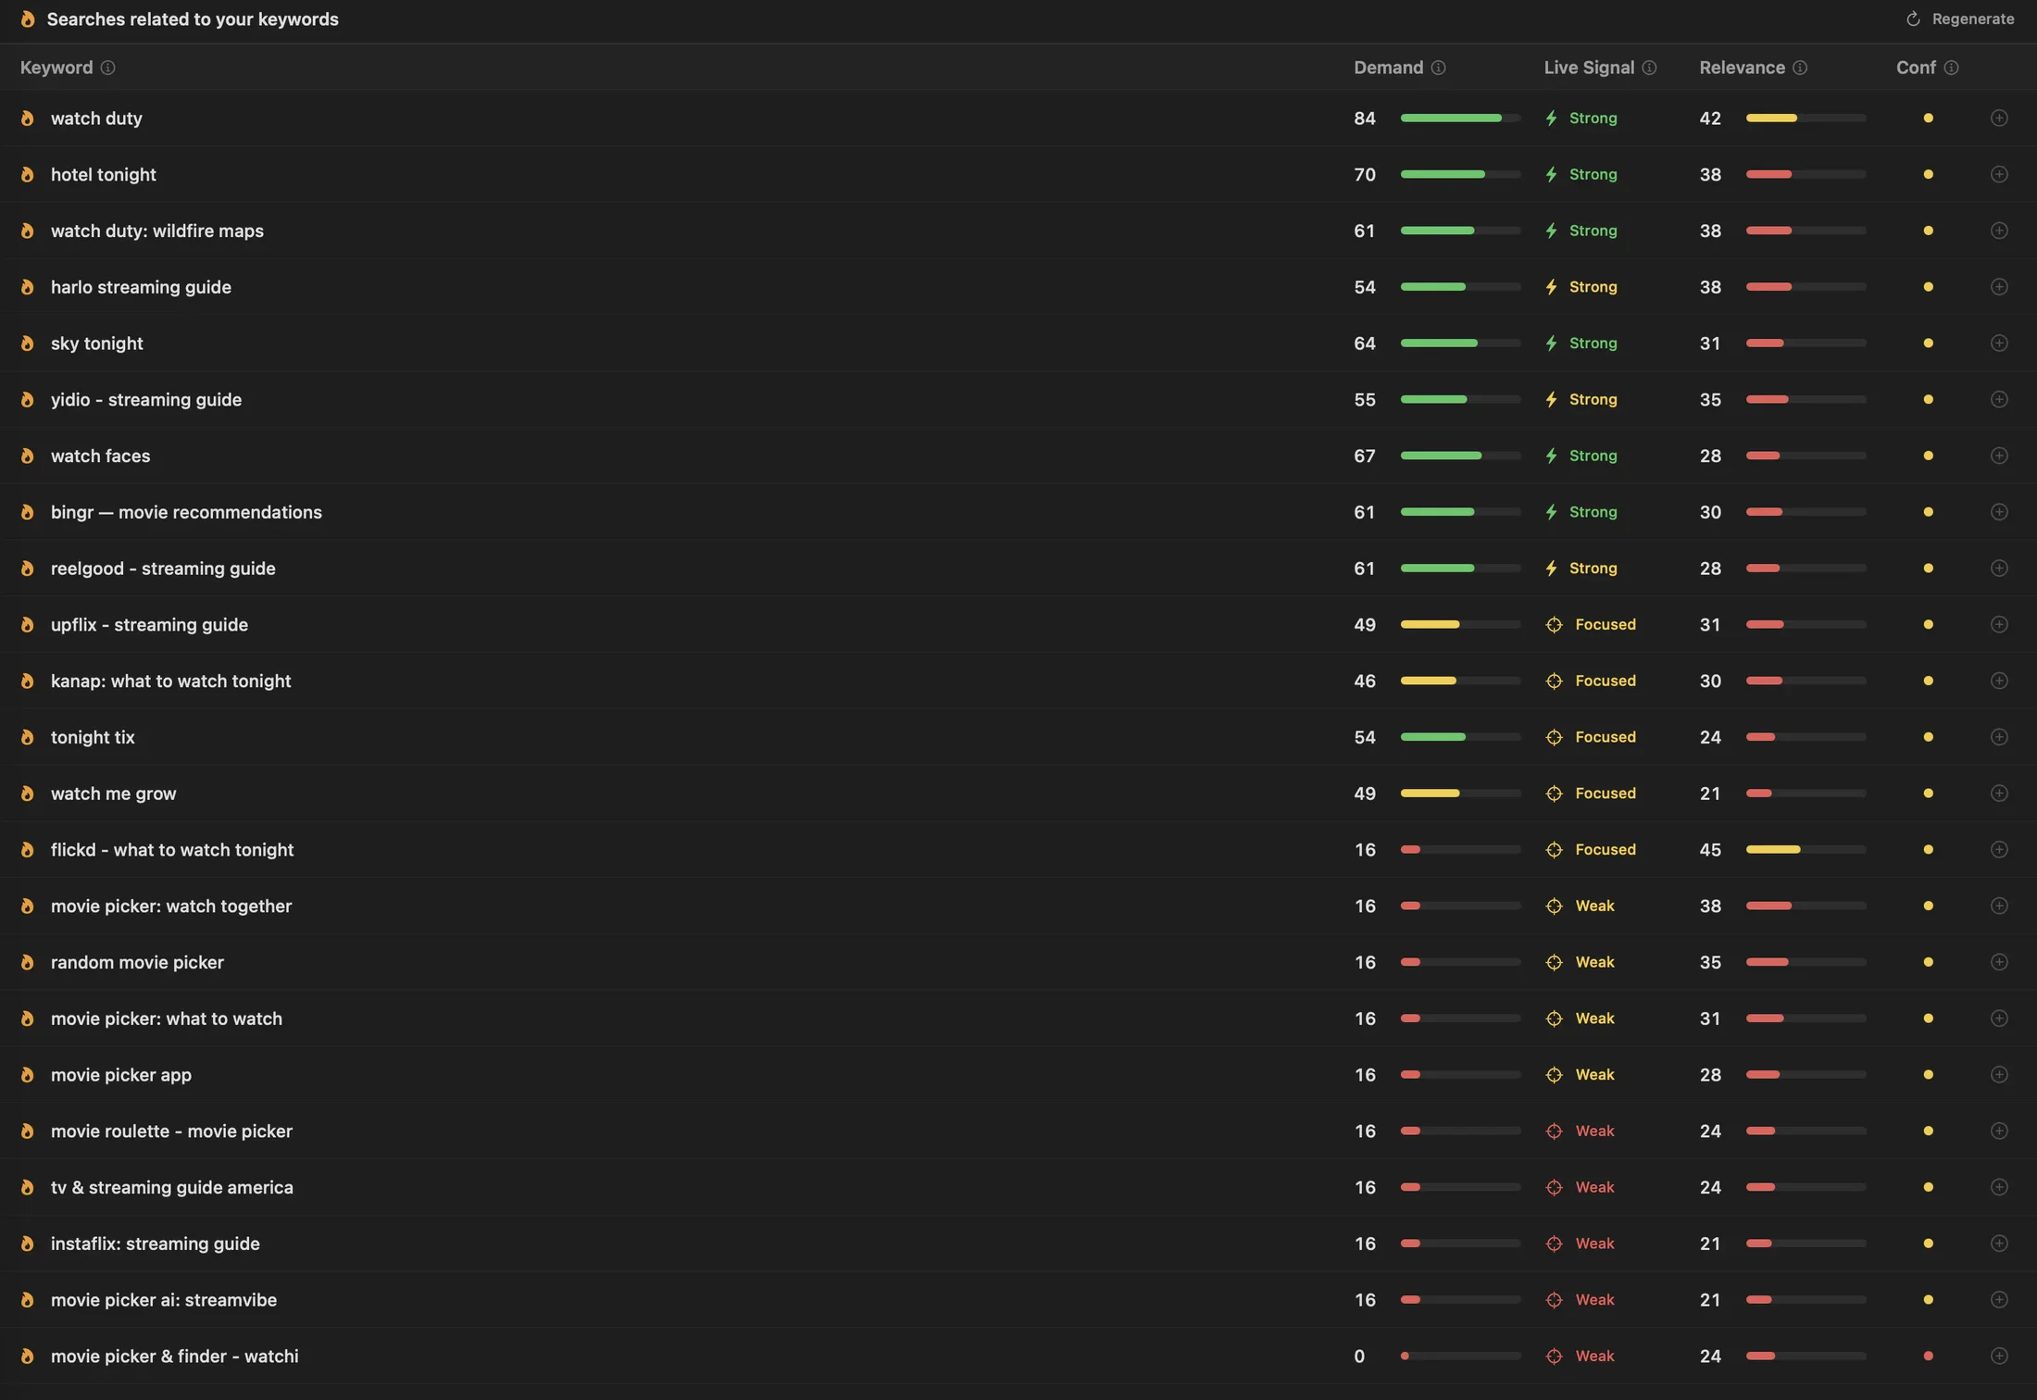2037x1400 pixels.
Task: Select the 'watch duty' keyword text
Action: pyautogui.click(x=96, y=118)
